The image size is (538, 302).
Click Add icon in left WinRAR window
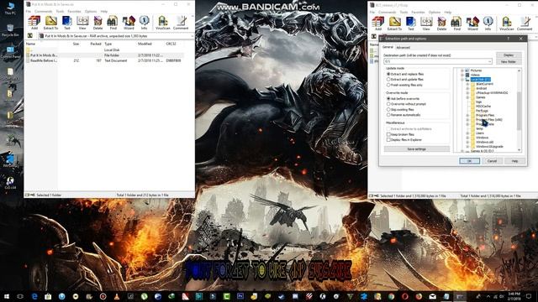click(34, 23)
